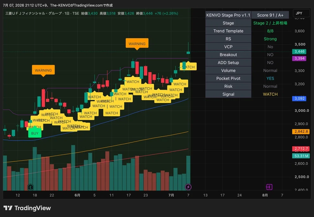
Task: Click the green BUY signal label
Action: click(35, 133)
